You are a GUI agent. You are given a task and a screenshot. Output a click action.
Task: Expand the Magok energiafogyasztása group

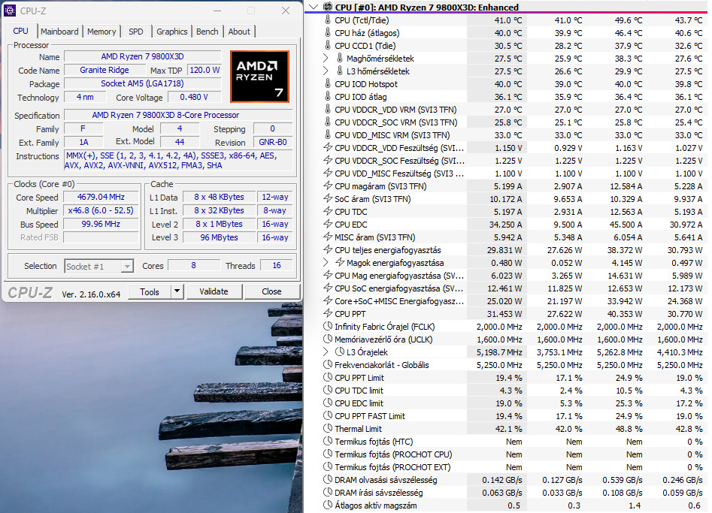tap(325, 262)
